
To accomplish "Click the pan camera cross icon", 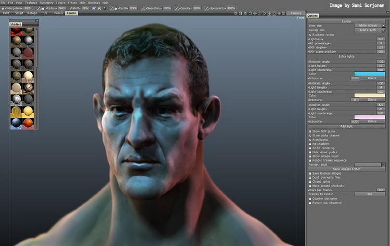I will point(254,13).
